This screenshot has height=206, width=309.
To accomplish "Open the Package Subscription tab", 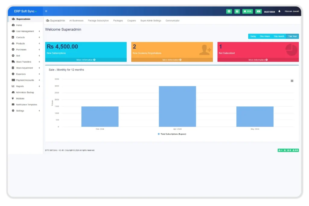I will [98, 21].
